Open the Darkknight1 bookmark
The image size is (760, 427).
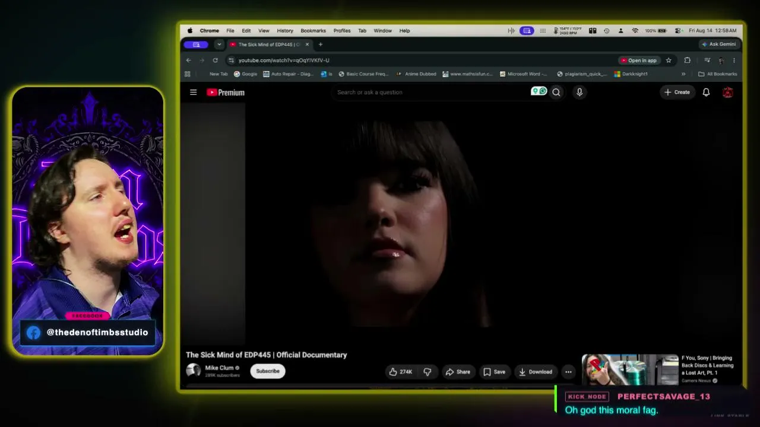(x=631, y=74)
